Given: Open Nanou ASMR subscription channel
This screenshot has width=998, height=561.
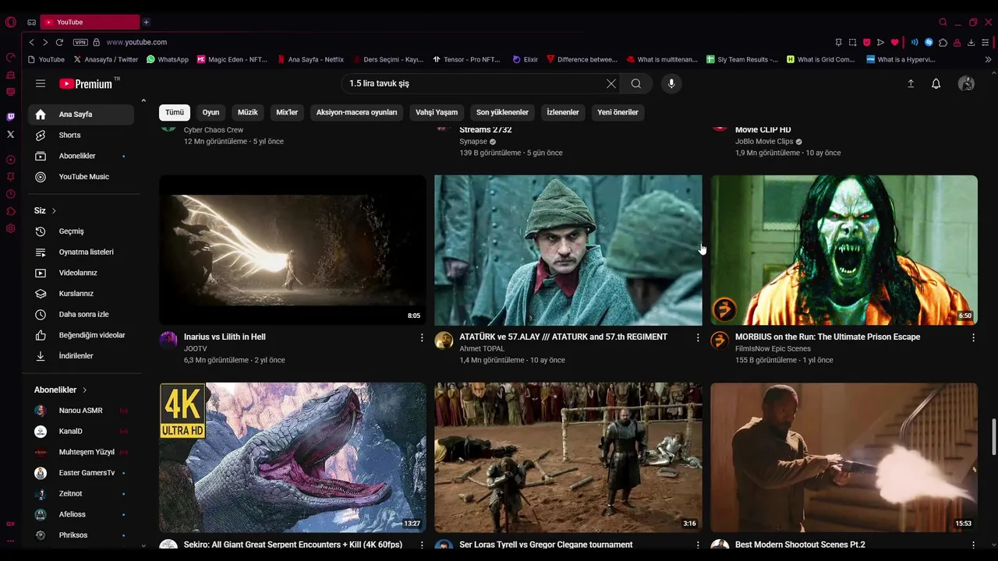Looking at the screenshot, I should click(81, 411).
